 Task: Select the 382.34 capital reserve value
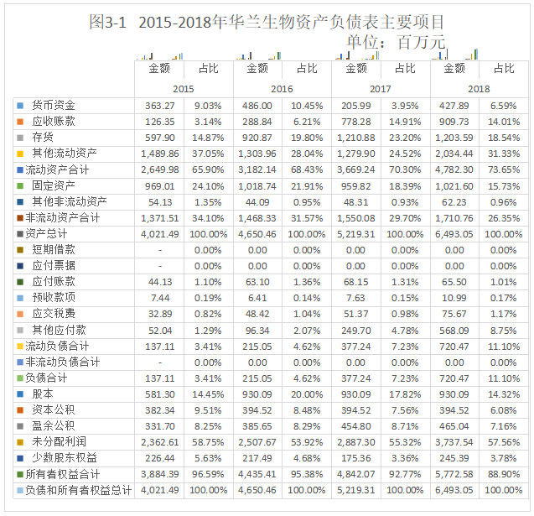[160, 410]
